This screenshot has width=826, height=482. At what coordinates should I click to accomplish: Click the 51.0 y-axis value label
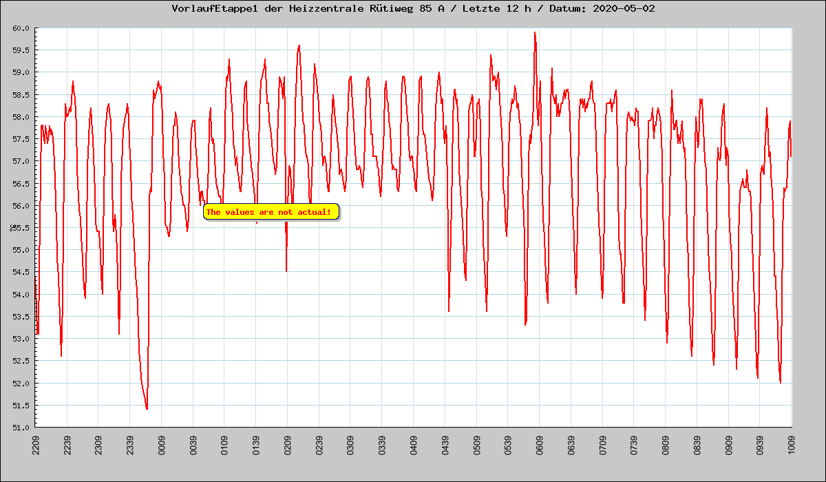20,428
